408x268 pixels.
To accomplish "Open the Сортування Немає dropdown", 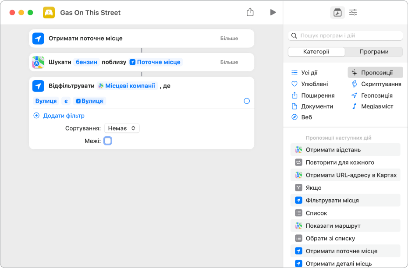I will click(121, 128).
